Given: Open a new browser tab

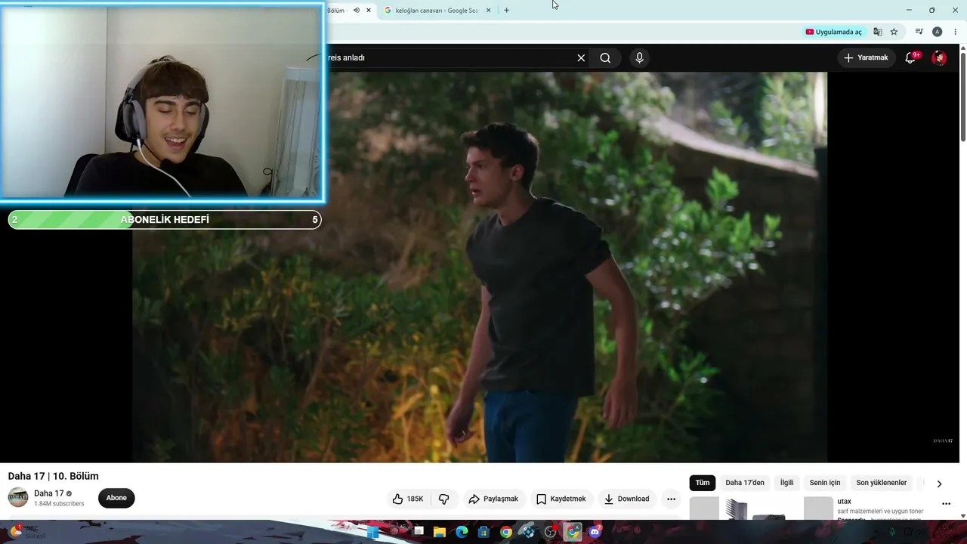Looking at the screenshot, I should coord(506,11).
